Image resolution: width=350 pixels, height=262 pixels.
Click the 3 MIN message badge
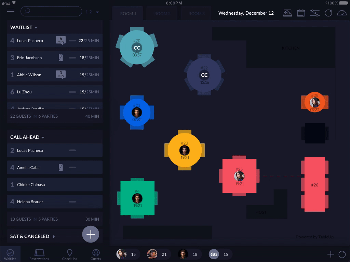coord(61,75)
